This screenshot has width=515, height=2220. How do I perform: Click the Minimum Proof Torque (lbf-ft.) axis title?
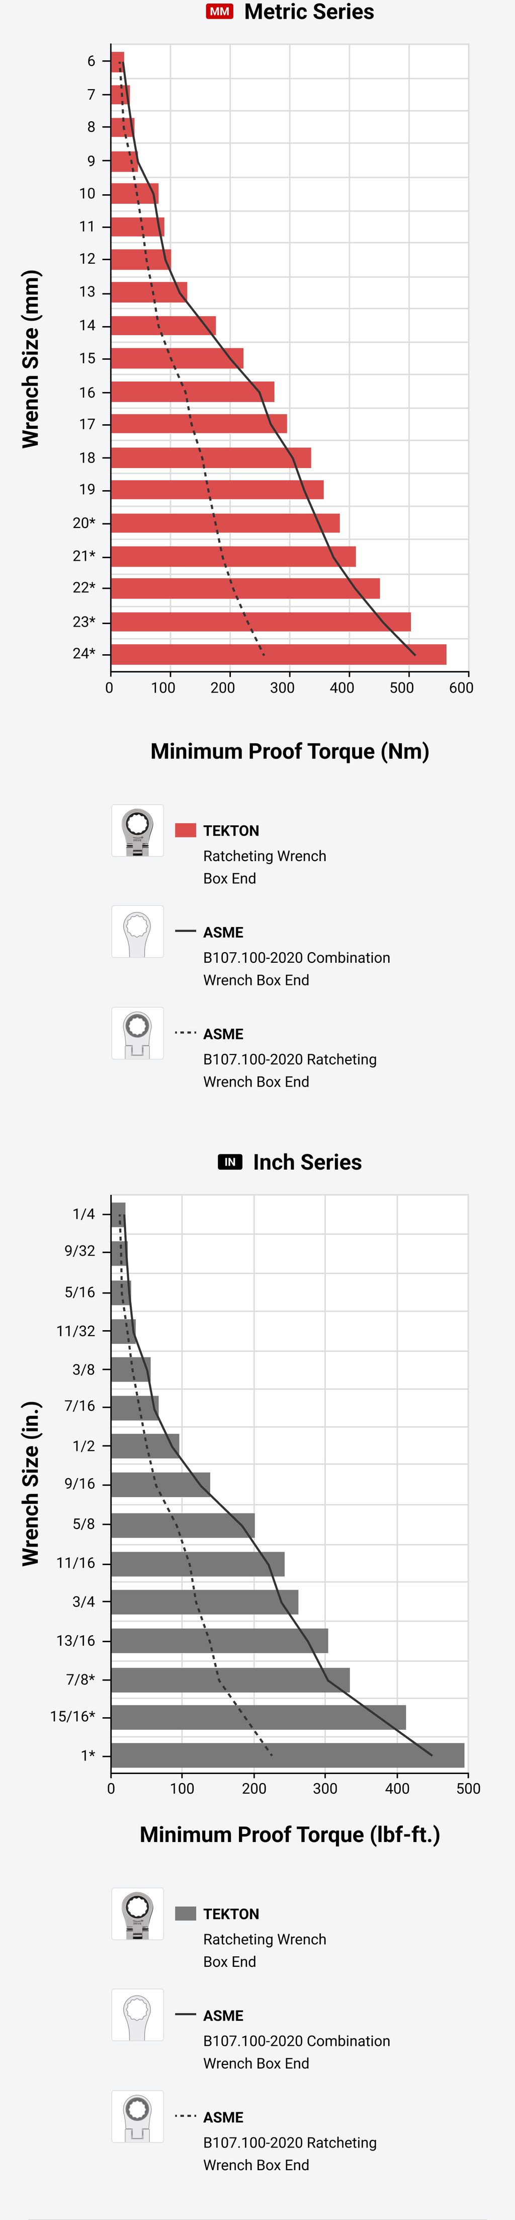click(x=289, y=1834)
